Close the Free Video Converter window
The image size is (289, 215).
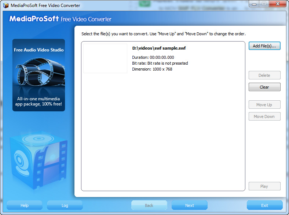(278, 4)
